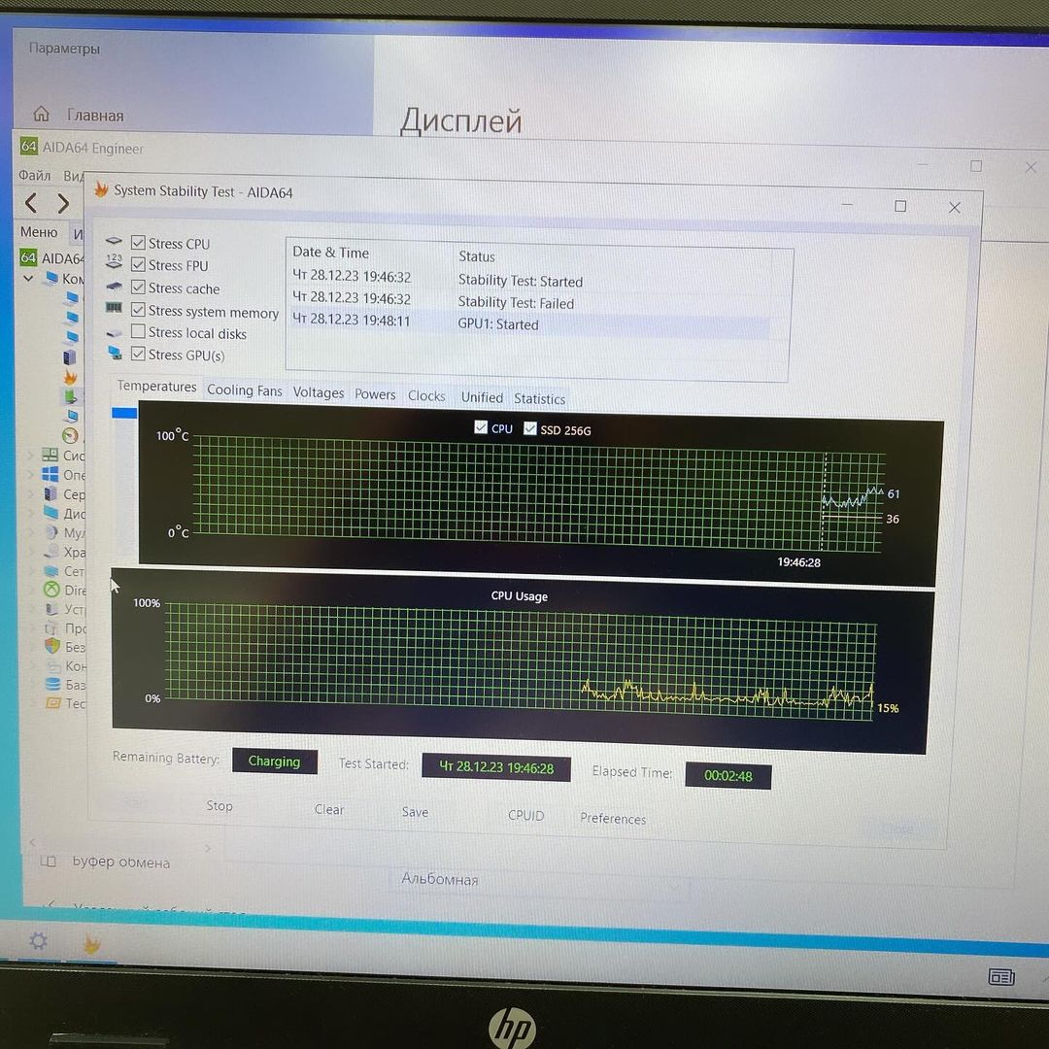The width and height of the screenshot is (1049, 1049).
Task: Uncheck Stress cache
Action: point(139,287)
